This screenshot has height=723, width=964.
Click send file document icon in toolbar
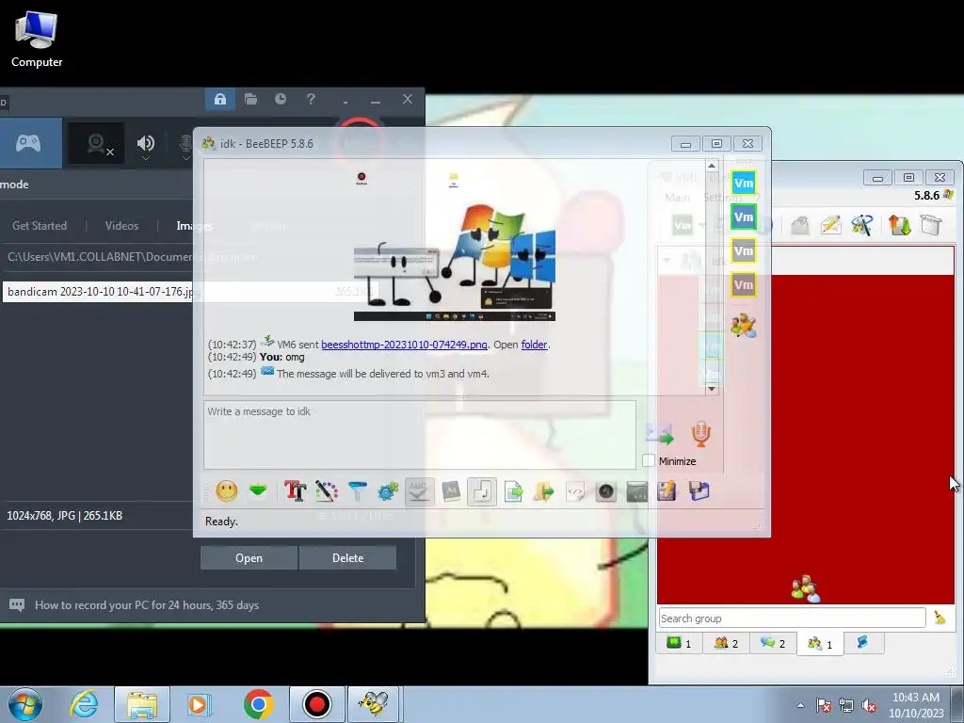pos(513,491)
